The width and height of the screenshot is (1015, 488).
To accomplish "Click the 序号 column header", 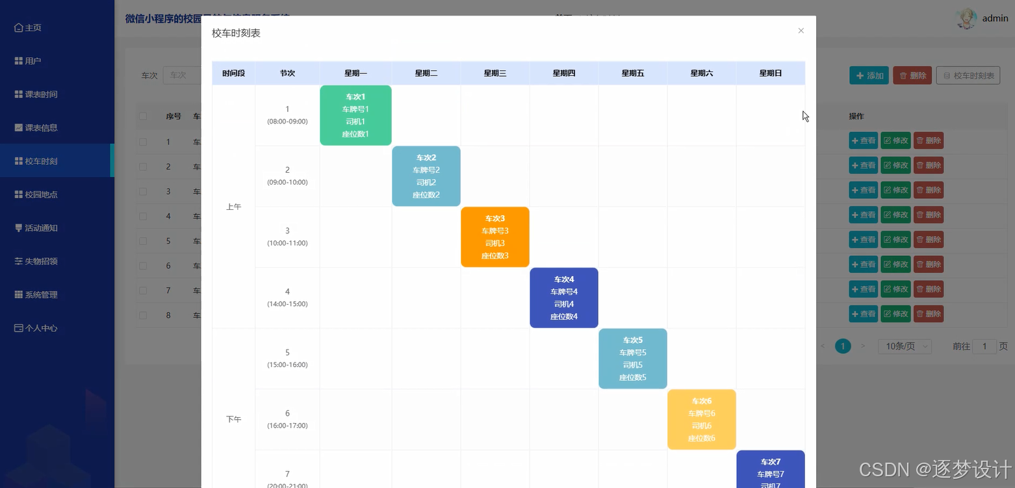I will [x=173, y=116].
